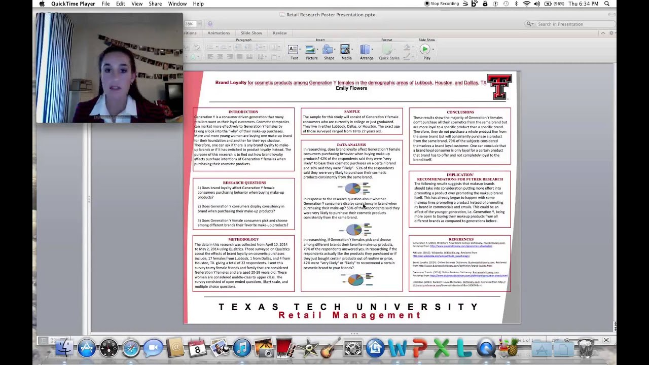This screenshot has width=649, height=365.
Task: Open the Arrange button dropdown arrow
Action: 373,50
